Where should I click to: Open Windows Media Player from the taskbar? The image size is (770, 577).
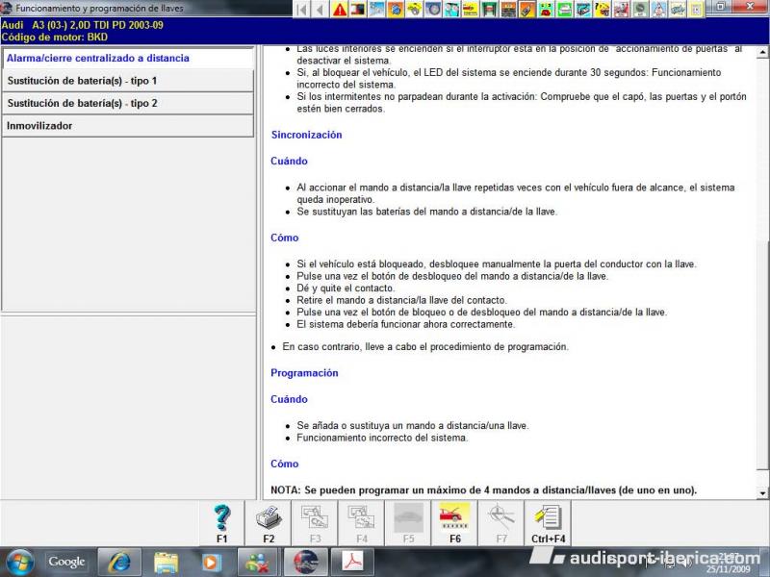tap(212, 563)
